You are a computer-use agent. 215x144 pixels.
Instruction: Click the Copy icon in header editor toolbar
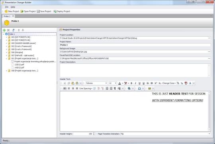click(x=69, y=83)
